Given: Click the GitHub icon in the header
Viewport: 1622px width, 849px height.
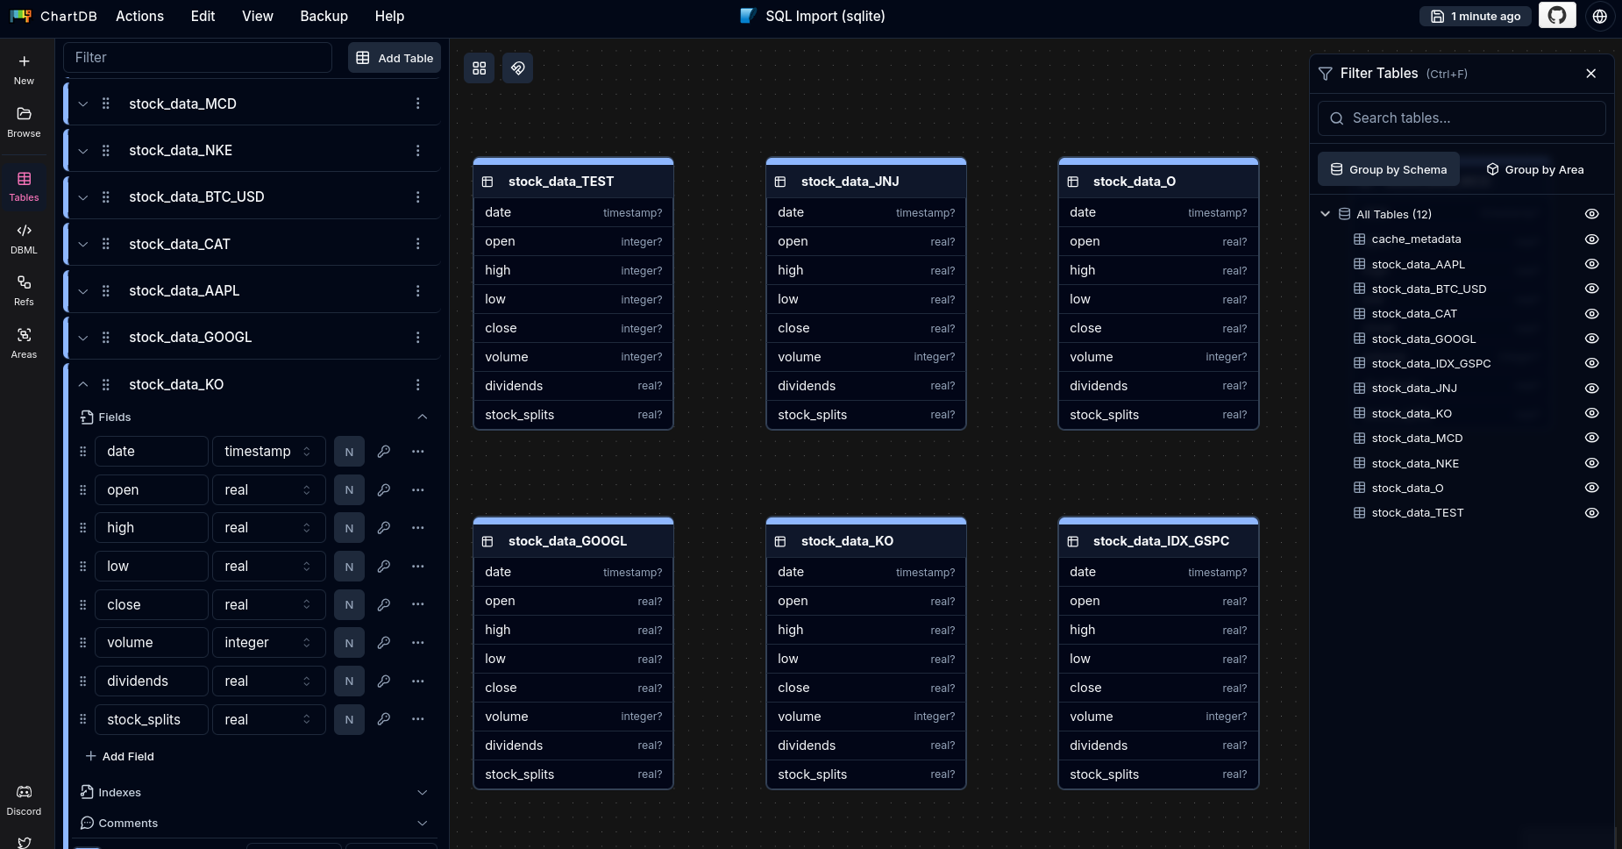Looking at the screenshot, I should (x=1557, y=16).
